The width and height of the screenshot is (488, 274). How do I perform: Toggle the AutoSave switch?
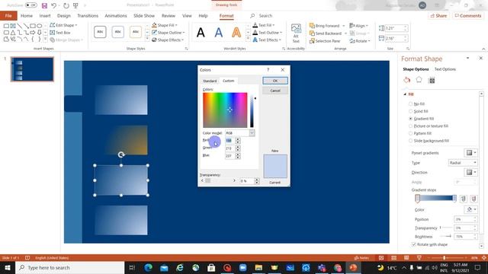(x=30, y=5)
